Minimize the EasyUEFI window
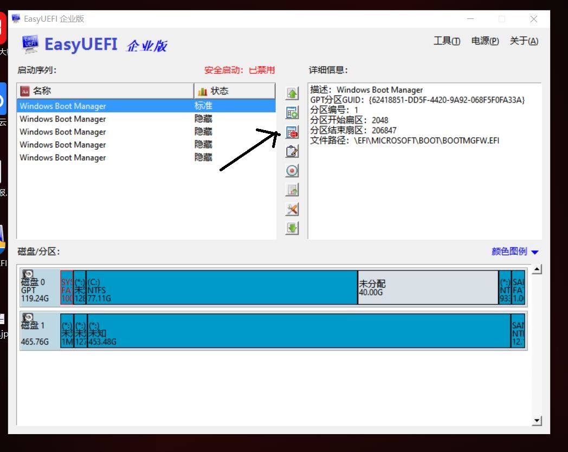The height and width of the screenshot is (452, 568). coord(470,19)
